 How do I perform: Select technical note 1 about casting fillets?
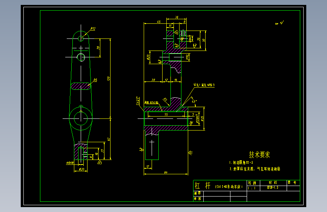click(x=241, y=162)
